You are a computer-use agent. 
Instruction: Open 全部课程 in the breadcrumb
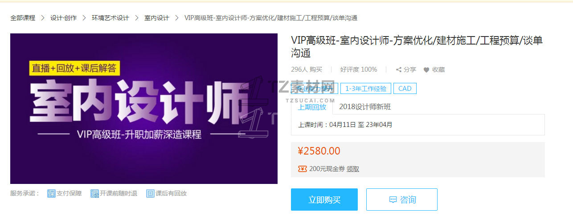[x=23, y=18]
